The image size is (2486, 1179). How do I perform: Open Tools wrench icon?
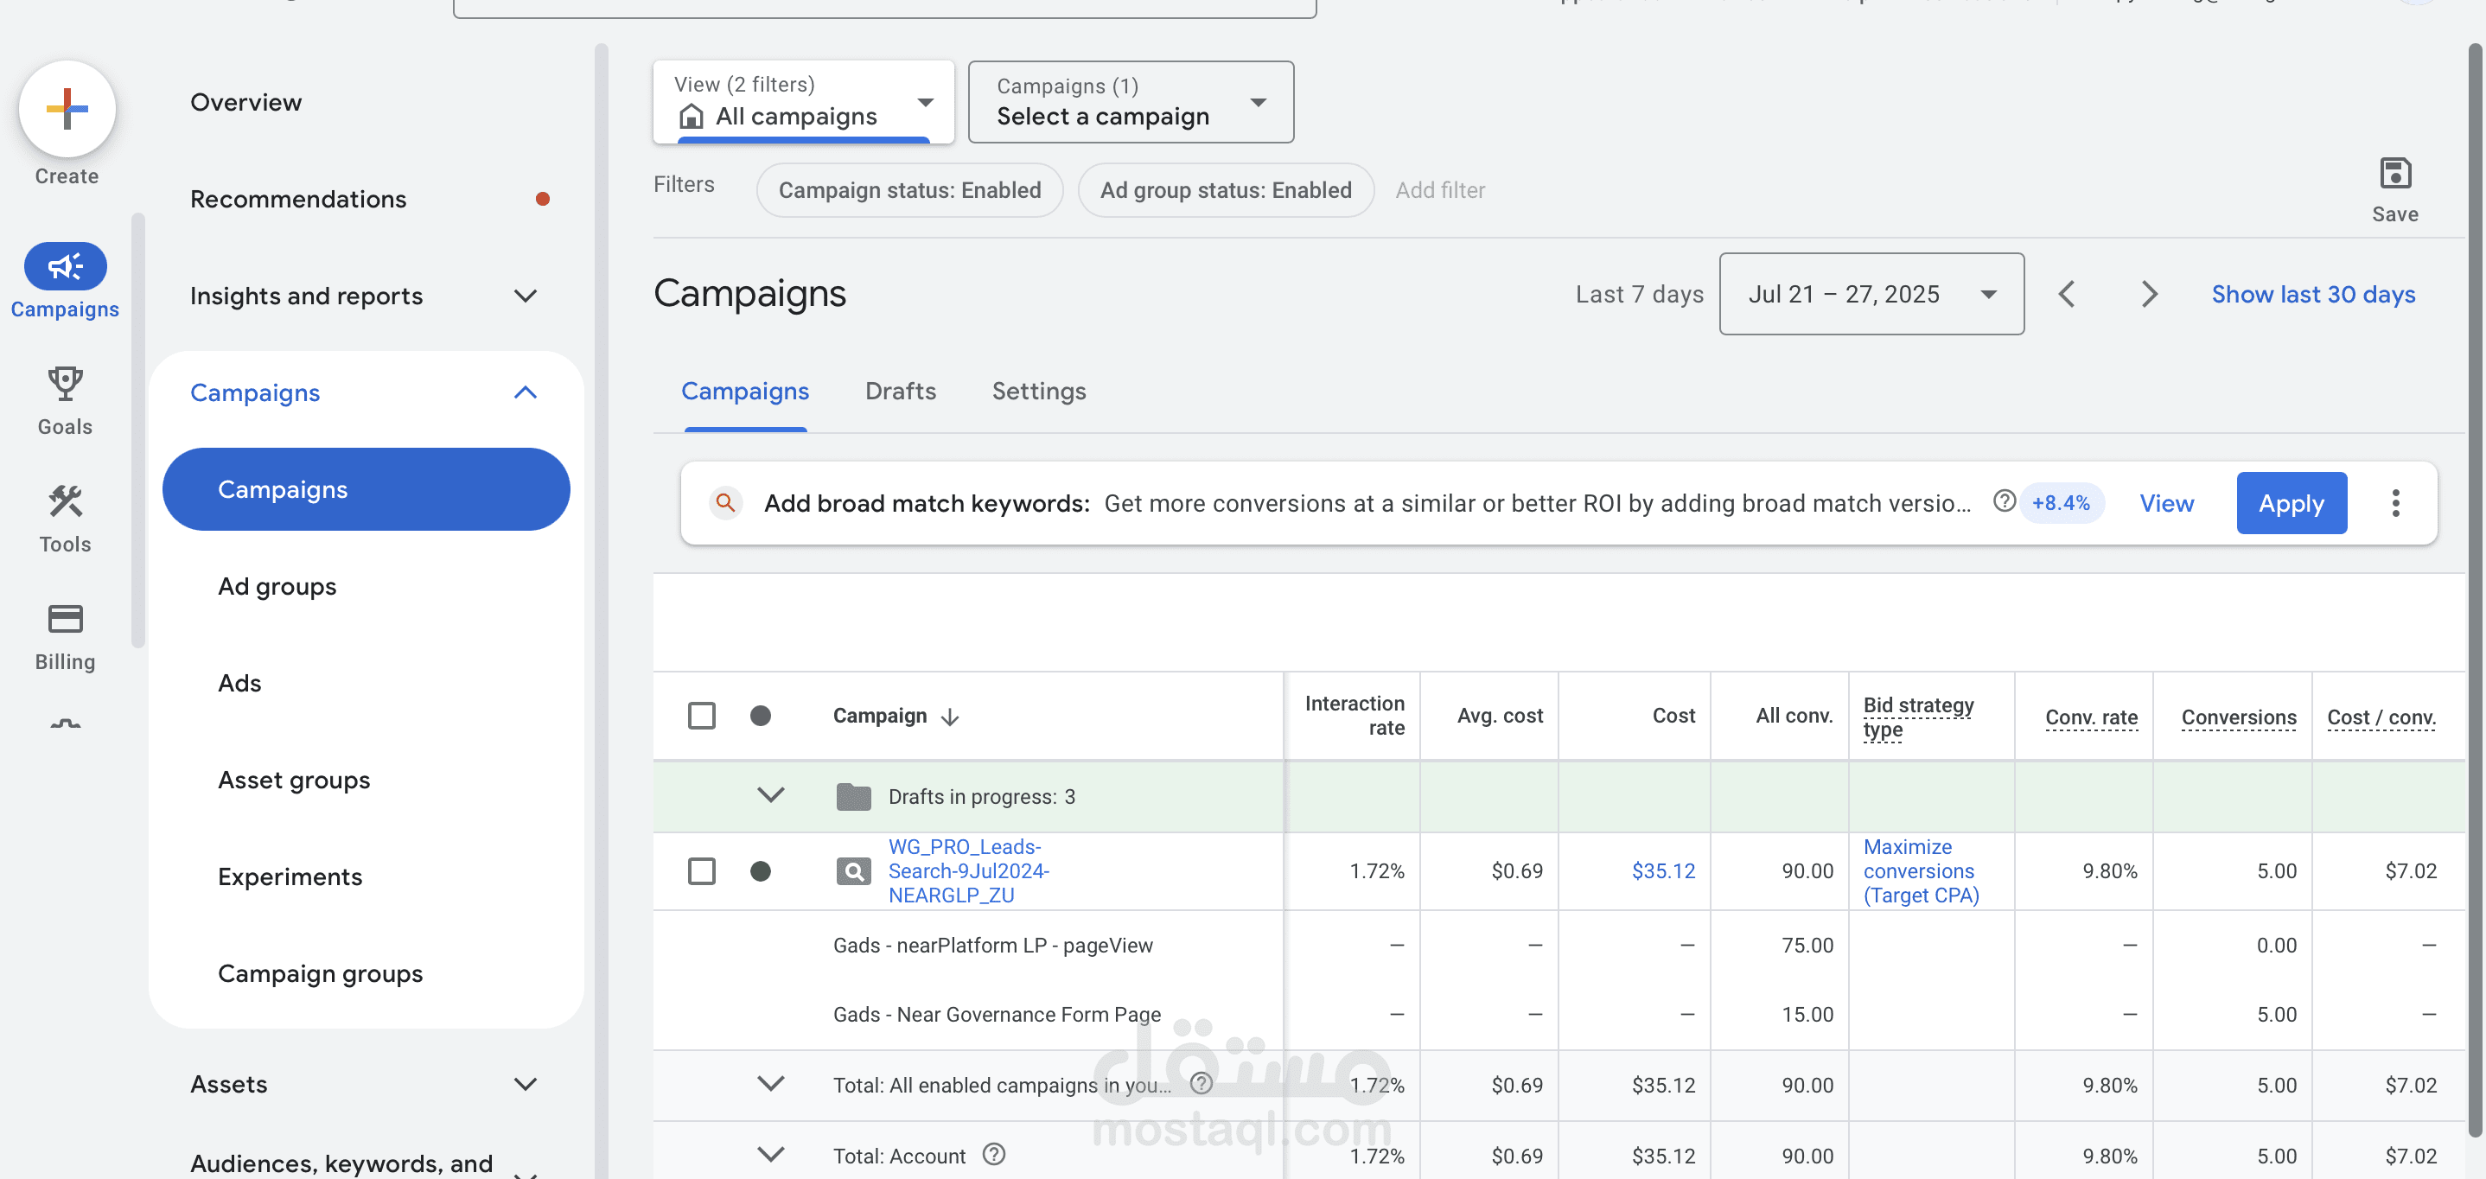(65, 500)
